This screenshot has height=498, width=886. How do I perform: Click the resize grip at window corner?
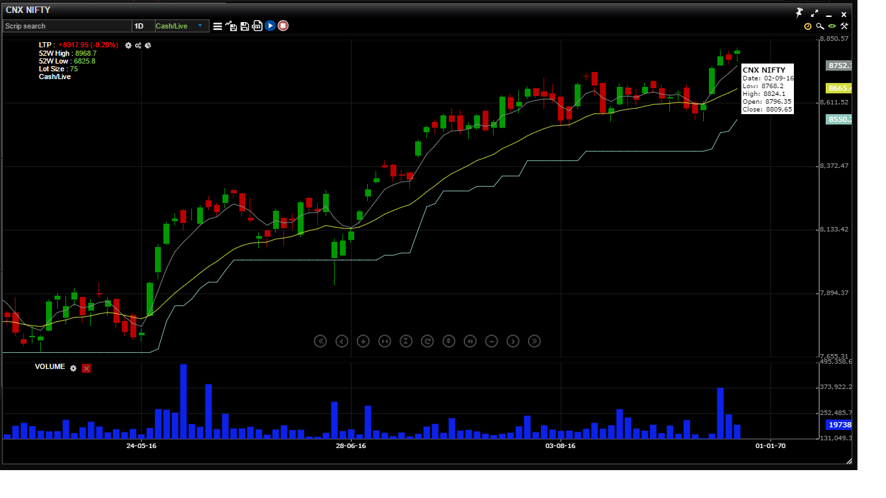[x=849, y=461]
